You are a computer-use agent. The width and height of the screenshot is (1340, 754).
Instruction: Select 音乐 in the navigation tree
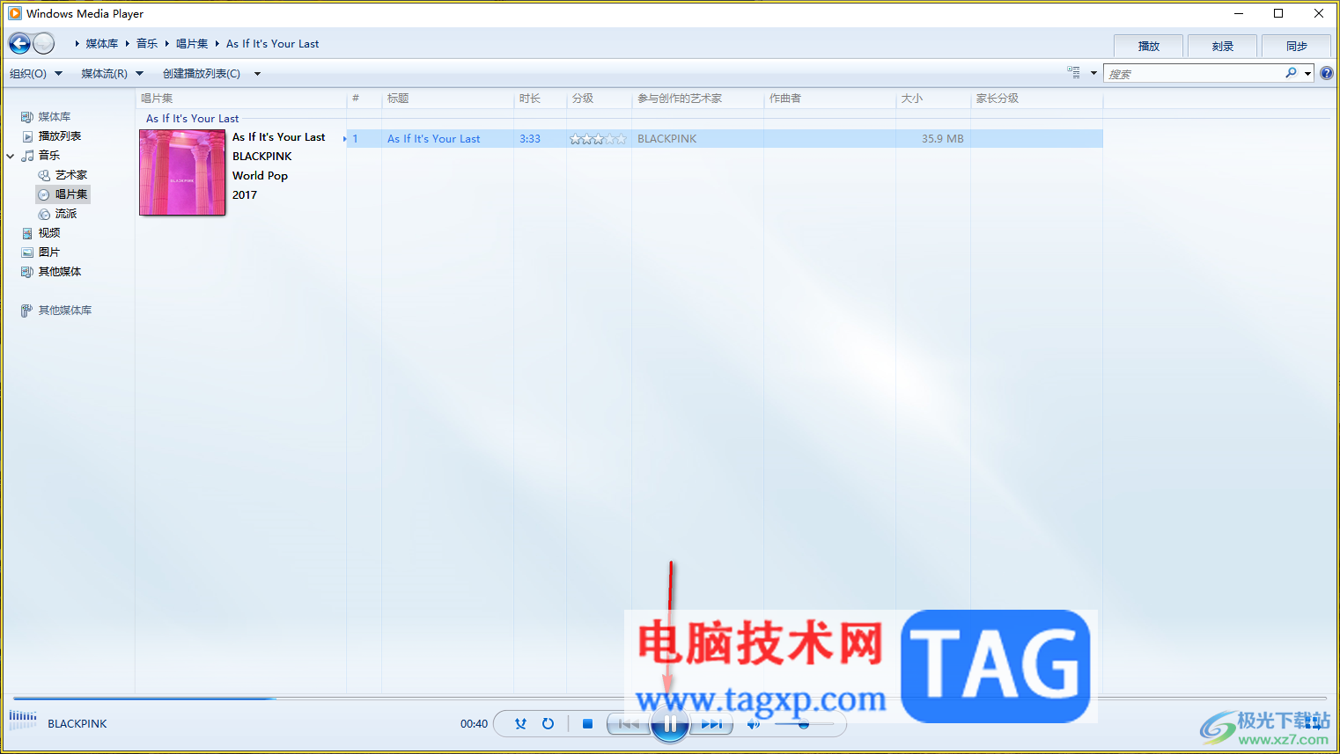coord(48,155)
